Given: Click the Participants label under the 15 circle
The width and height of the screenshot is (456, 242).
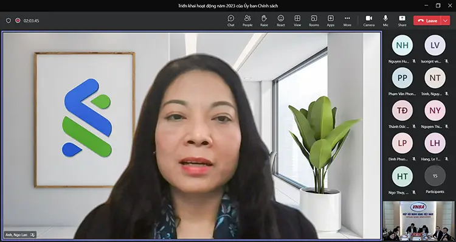Looking at the screenshot, I should click(435, 192).
